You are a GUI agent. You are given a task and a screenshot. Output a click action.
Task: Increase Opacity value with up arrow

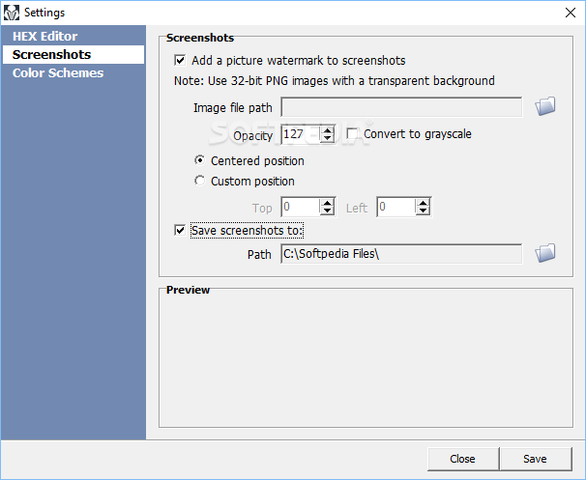point(328,130)
